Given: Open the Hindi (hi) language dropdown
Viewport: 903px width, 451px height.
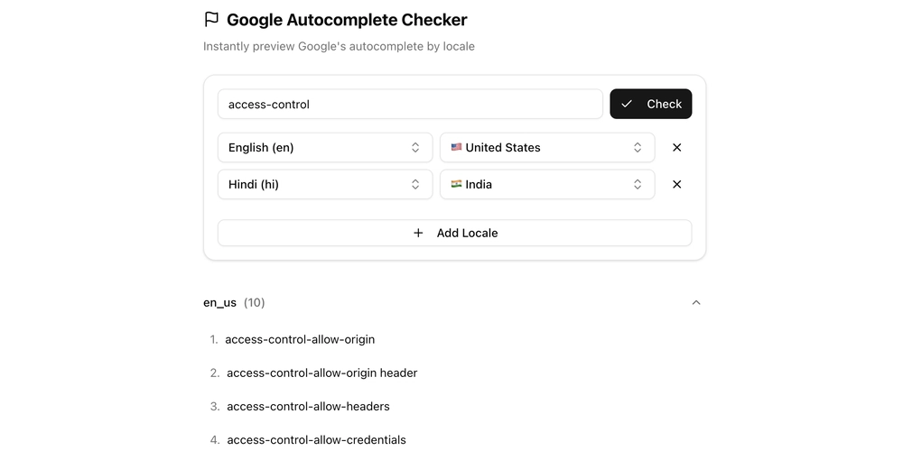Looking at the screenshot, I should (x=325, y=184).
